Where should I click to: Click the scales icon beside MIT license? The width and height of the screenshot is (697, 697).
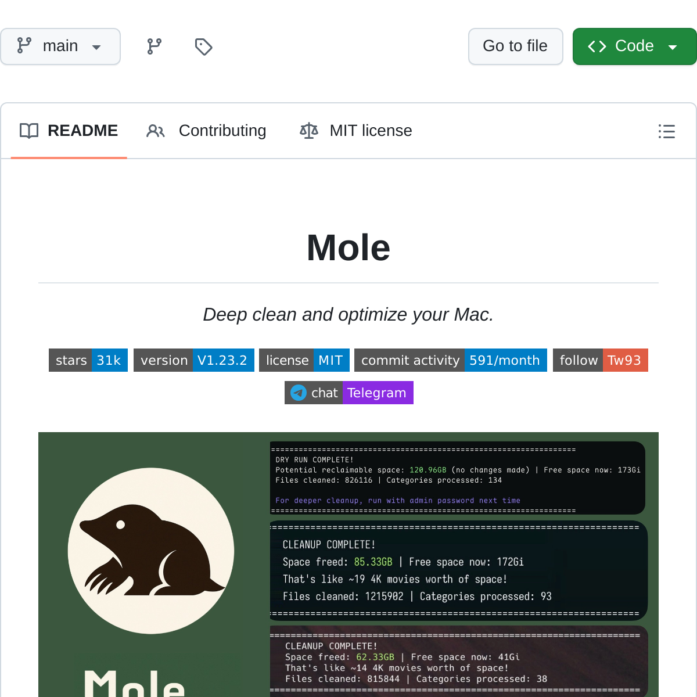click(309, 131)
